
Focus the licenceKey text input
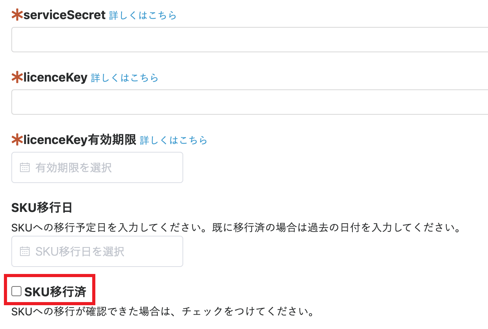click(x=250, y=102)
